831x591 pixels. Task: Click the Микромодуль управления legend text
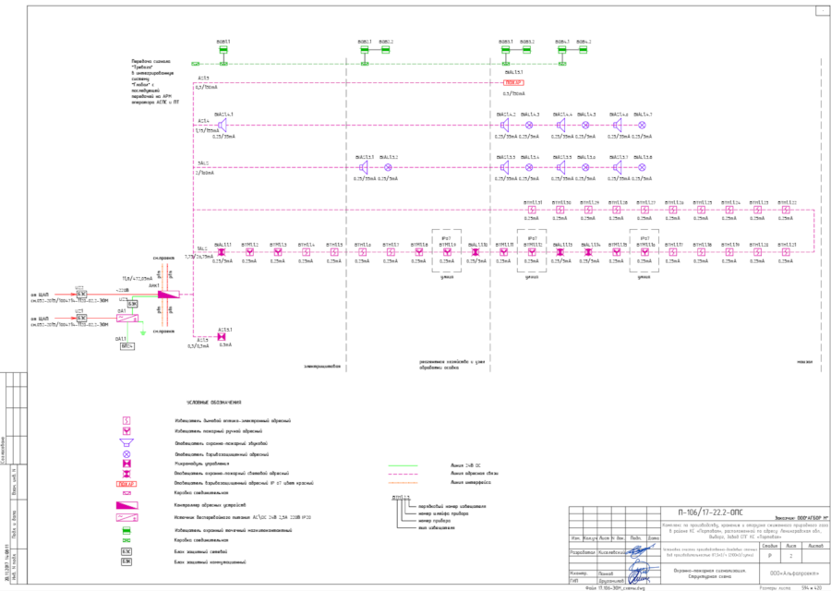tap(202, 464)
